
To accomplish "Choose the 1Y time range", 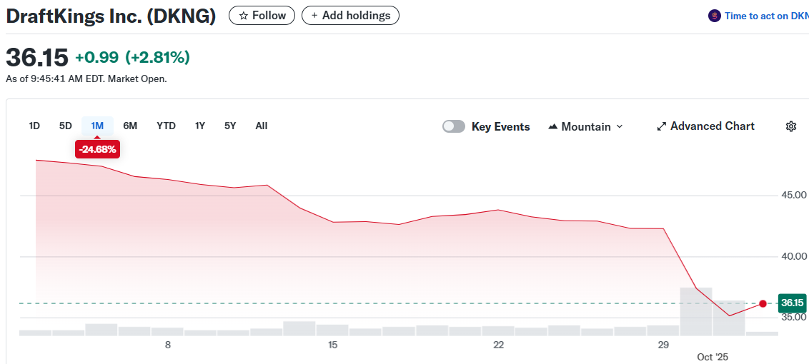I will [200, 126].
